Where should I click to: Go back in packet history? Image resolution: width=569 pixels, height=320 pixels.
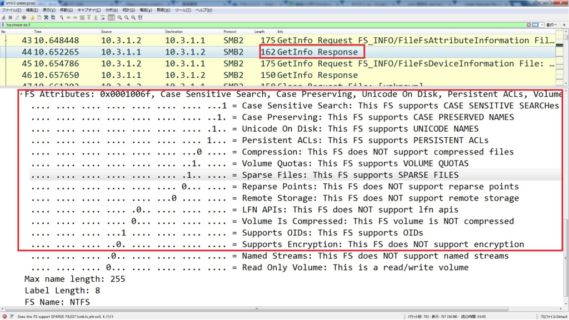coord(68,17)
